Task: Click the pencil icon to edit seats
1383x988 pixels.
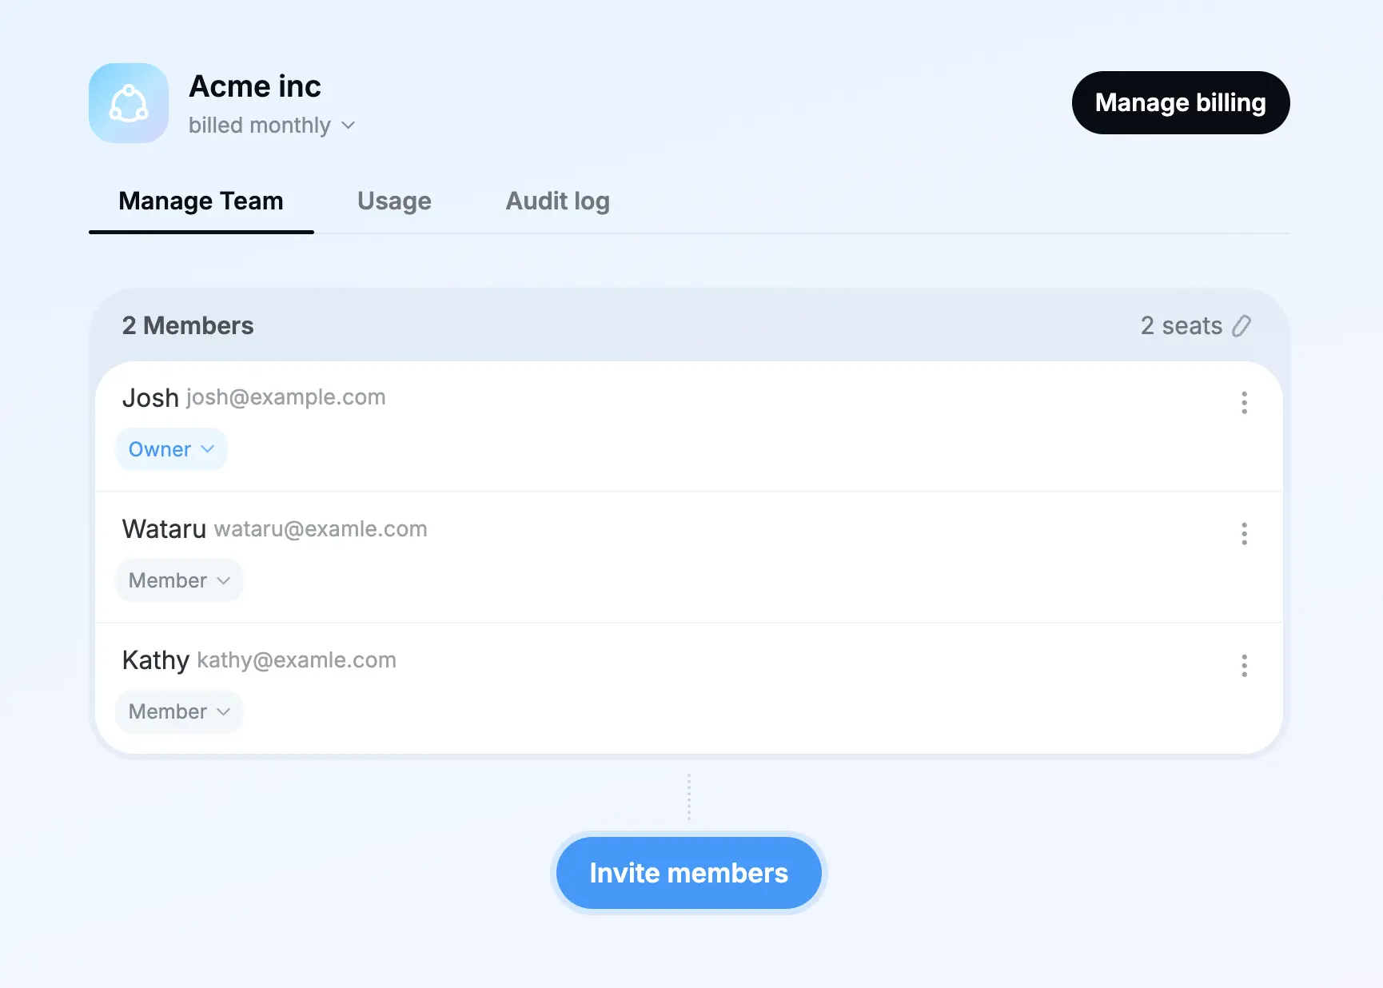Action: [x=1242, y=326]
